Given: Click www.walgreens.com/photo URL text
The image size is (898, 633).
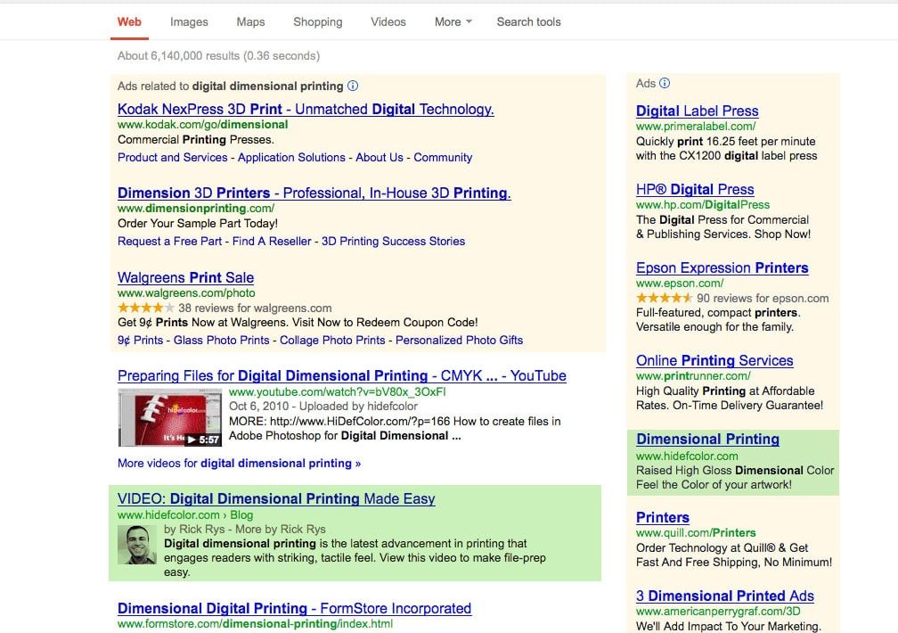Looking at the screenshot, I should tap(186, 293).
